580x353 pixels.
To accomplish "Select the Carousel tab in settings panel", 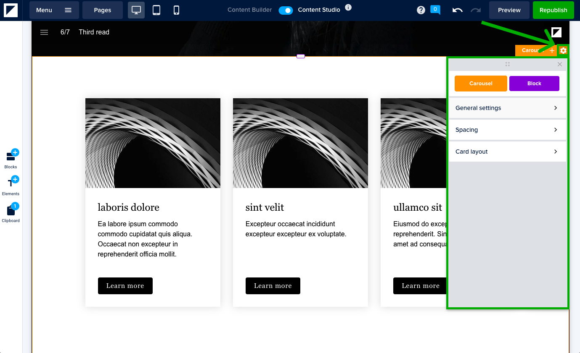I will (x=481, y=84).
